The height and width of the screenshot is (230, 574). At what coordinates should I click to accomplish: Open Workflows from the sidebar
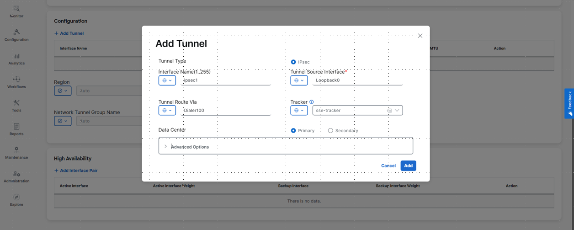16,82
